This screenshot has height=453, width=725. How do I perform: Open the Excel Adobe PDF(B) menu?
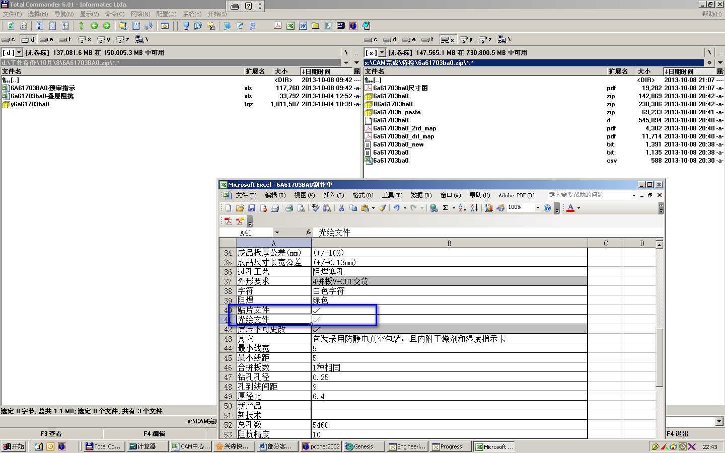pos(516,195)
